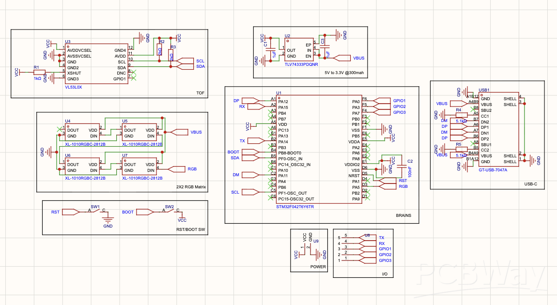Select capacitor C1 near the regulator
557x305 pixels.
tap(271, 49)
